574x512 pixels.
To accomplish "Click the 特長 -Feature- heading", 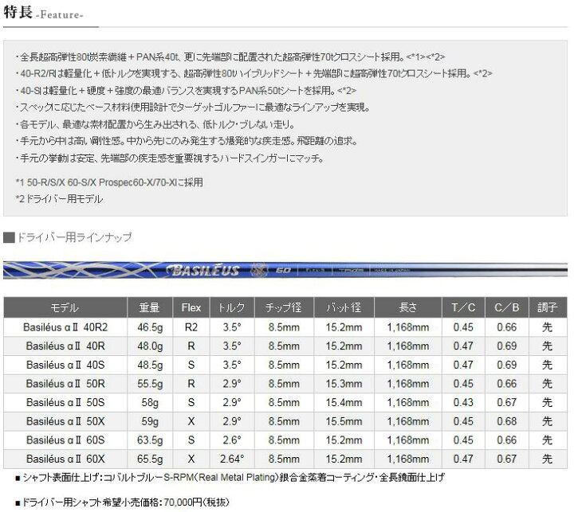I will (x=44, y=13).
